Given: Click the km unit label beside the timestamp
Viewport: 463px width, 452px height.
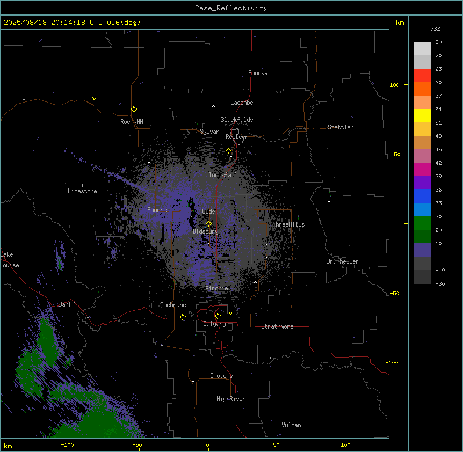Looking at the screenshot, I should point(400,23).
